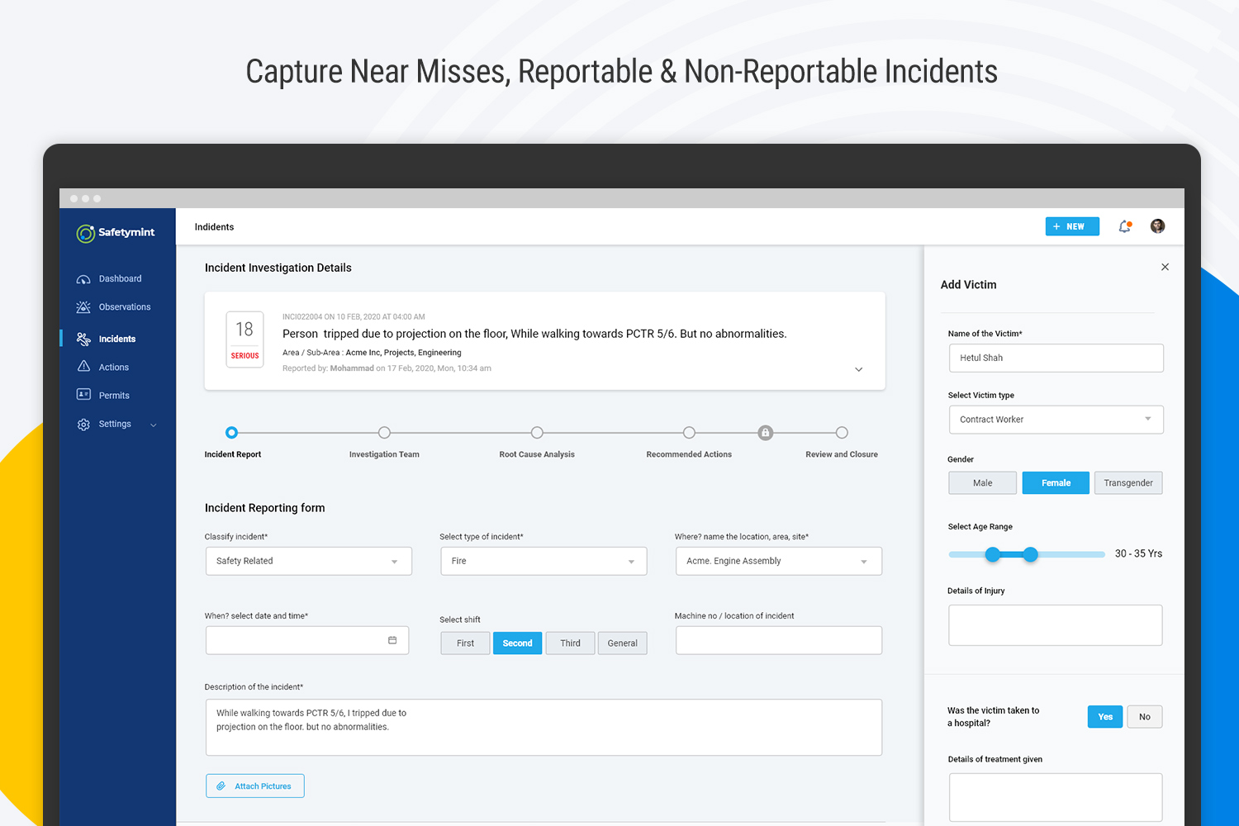1239x826 pixels.
Task: Go to the Root Cause Analysis step
Action: click(x=537, y=433)
